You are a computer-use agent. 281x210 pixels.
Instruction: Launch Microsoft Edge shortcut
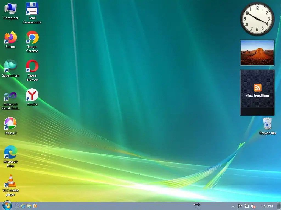click(x=11, y=157)
